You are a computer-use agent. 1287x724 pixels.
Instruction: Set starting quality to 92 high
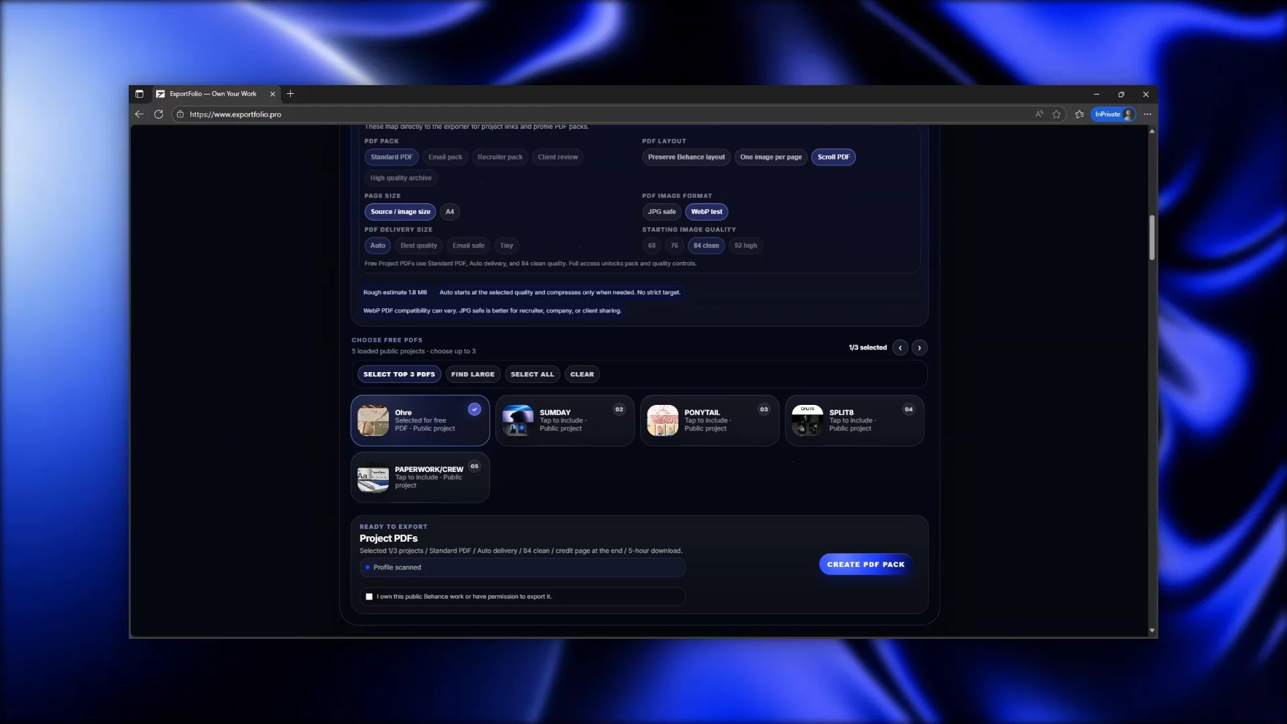pos(745,246)
